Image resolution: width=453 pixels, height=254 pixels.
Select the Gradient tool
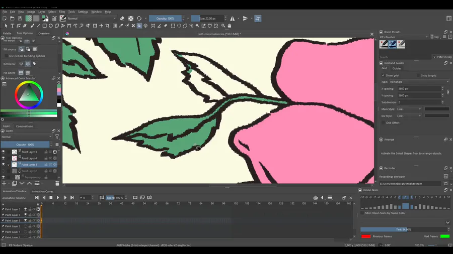115,26
